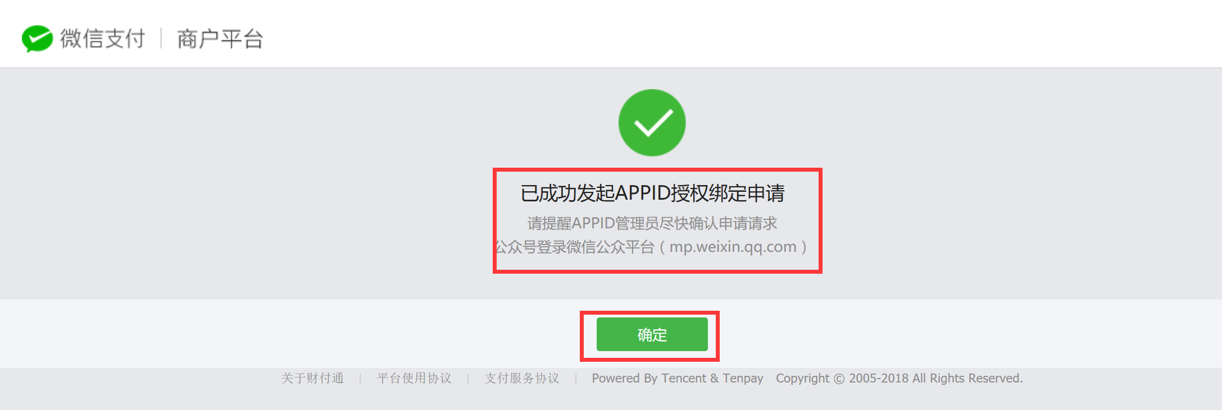Click the separator between 支付服务协议 and Powered By

(x=576, y=379)
